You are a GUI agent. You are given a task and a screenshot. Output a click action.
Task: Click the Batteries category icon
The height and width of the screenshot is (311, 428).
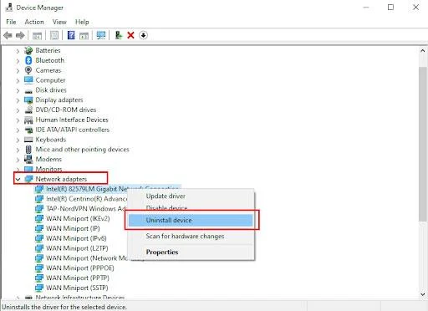[28, 50]
